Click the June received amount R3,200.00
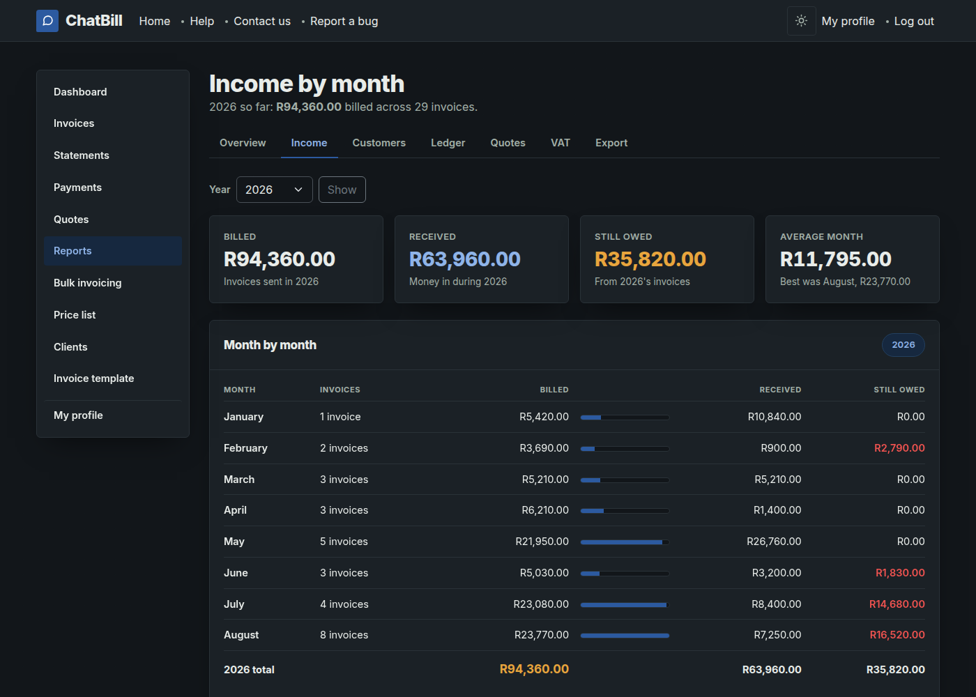 [x=777, y=573]
